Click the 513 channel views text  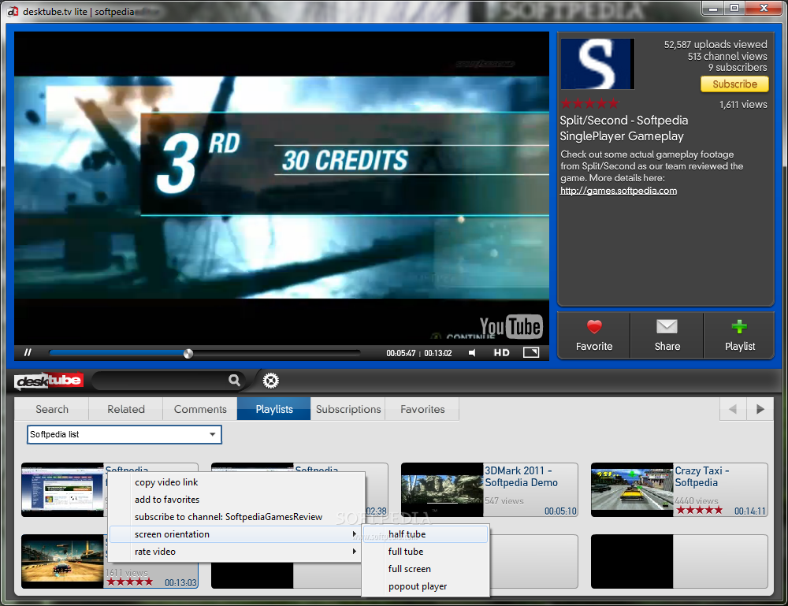(727, 56)
